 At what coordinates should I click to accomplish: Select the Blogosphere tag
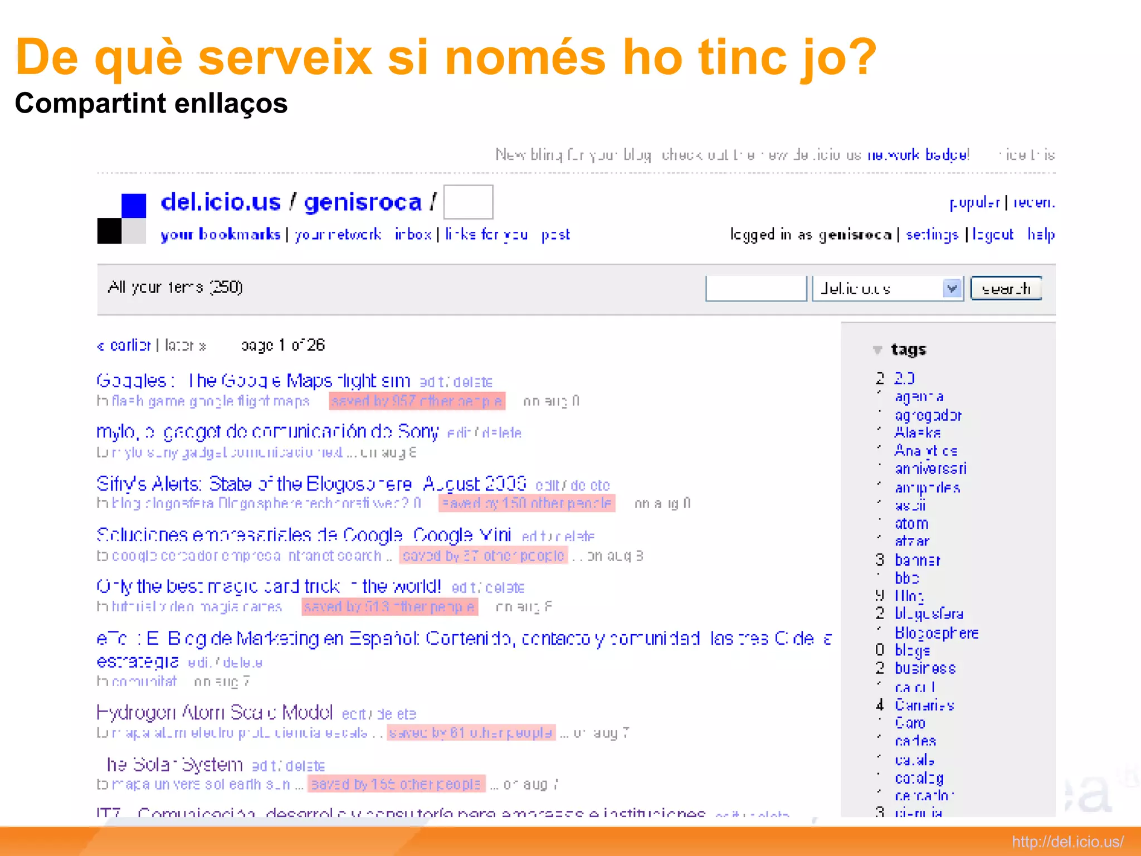tap(937, 633)
